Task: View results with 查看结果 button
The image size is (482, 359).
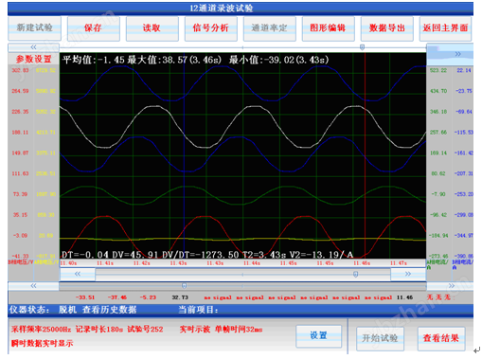Action: (x=441, y=338)
